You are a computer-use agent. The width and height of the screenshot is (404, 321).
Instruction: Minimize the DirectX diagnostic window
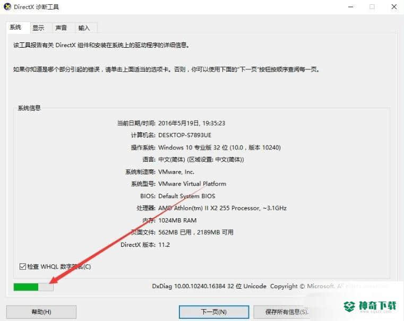[x=351, y=7]
